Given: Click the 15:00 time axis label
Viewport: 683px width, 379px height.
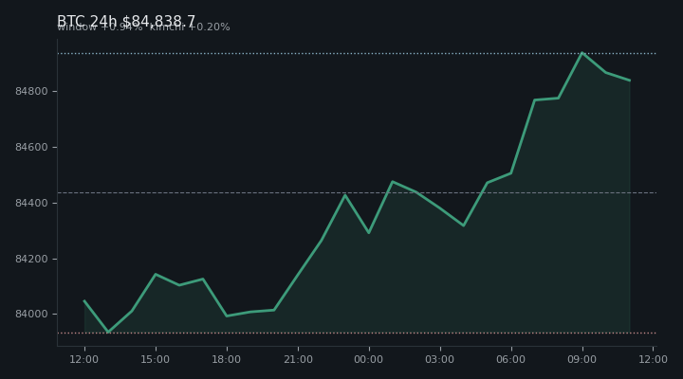Looking at the screenshot, I should [x=156, y=359].
